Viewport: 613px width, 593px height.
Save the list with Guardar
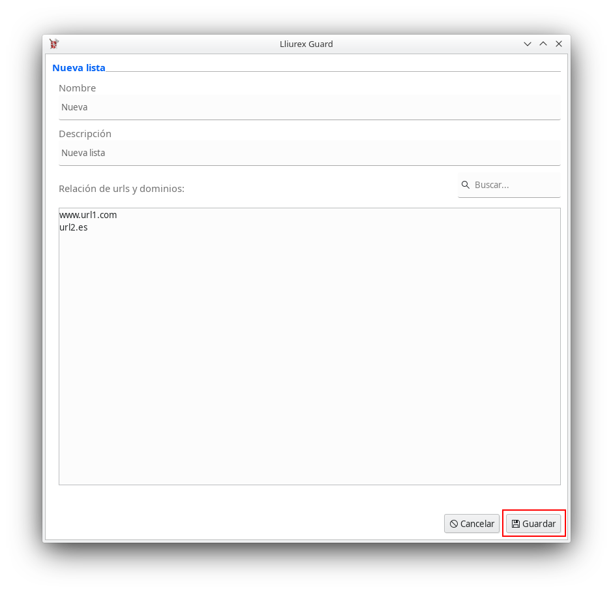(533, 524)
